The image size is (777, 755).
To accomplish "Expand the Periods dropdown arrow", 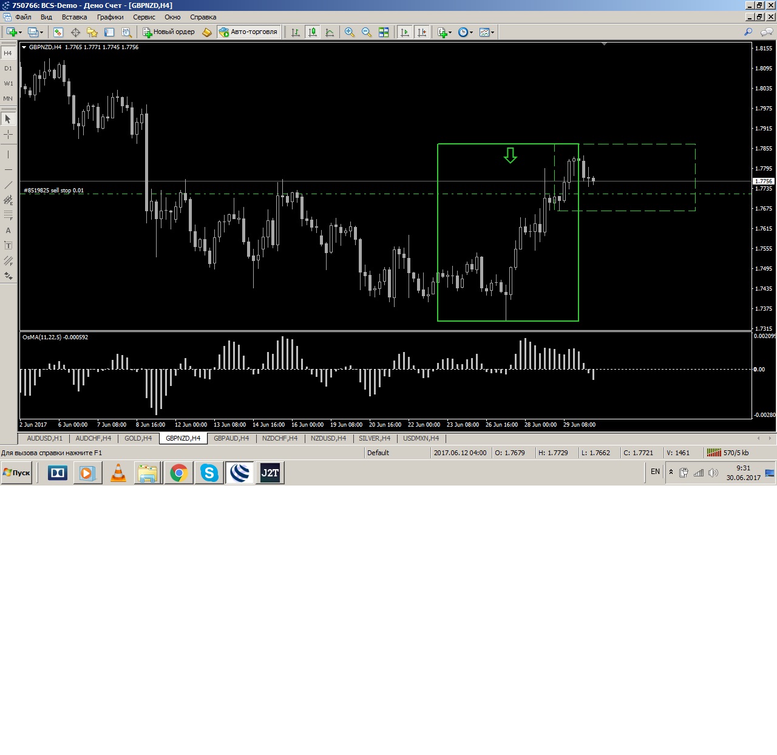I will [x=471, y=32].
